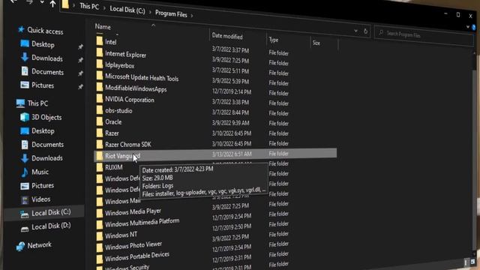Image resolution: width=480 pixels, height=270 pixels.
Task: Select Local Disk (D:) in navigation pane
Action: click(x=51, y=226)
